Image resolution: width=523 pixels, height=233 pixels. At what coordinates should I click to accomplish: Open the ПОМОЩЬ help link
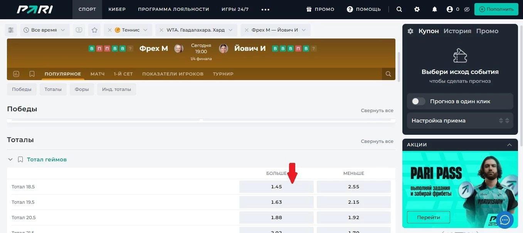coord(364,9)
